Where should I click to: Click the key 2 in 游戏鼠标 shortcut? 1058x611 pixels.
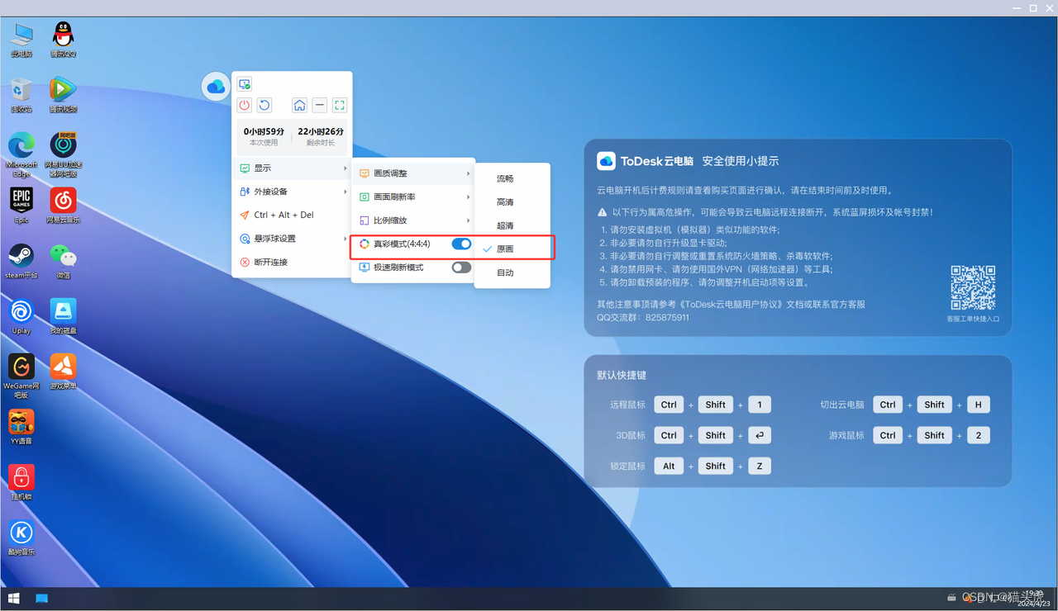tap(979, 435)
